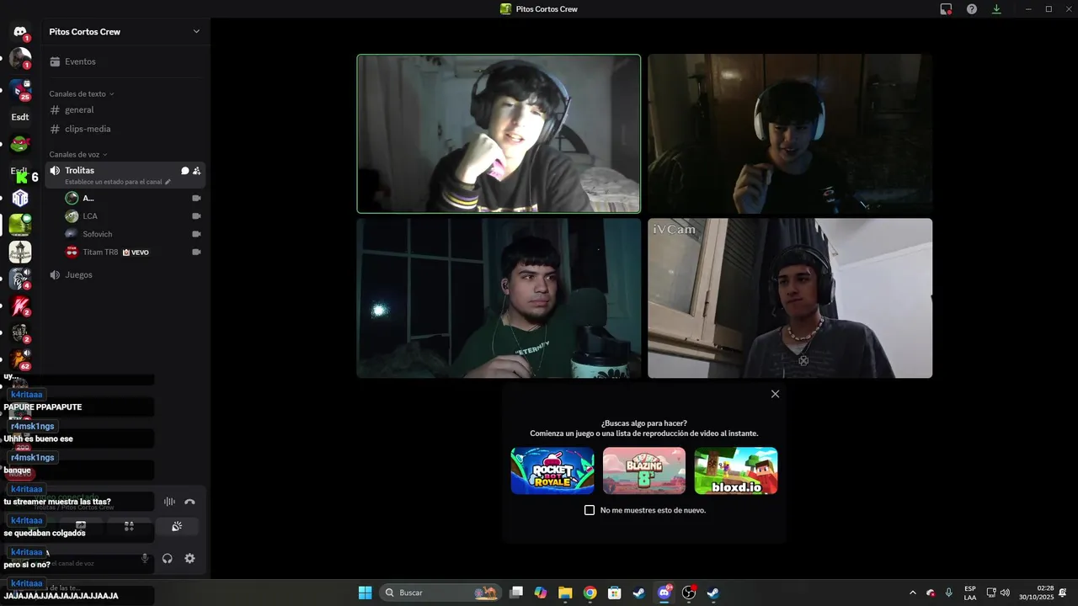Image resolution: width=1078 pixels, height=606 pixels.
Task: Open the Esdt server in the server list
Action: click(x=20, y=117)
